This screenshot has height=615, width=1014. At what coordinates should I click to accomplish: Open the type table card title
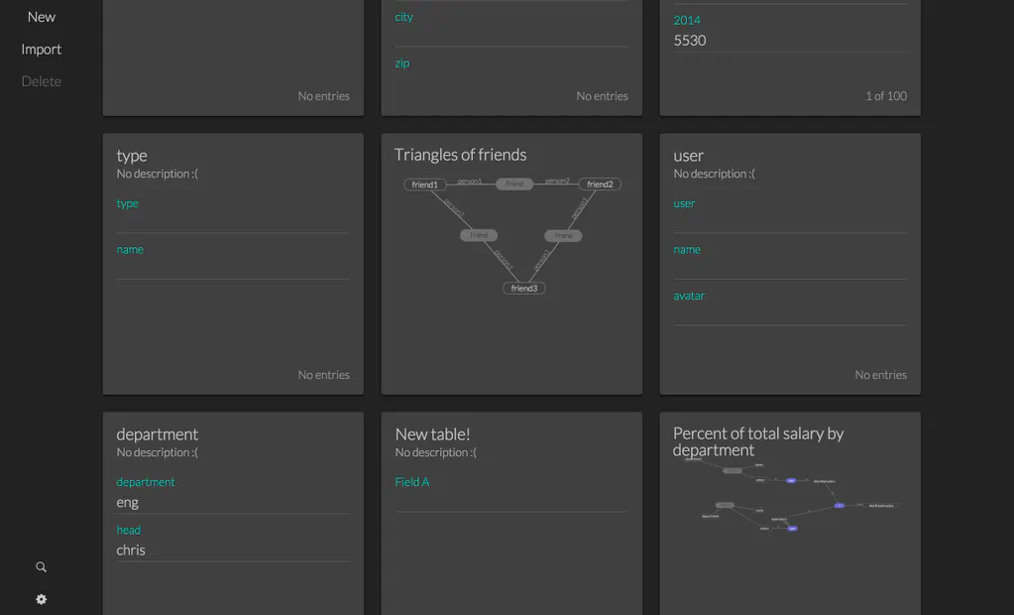pos(132,156)
